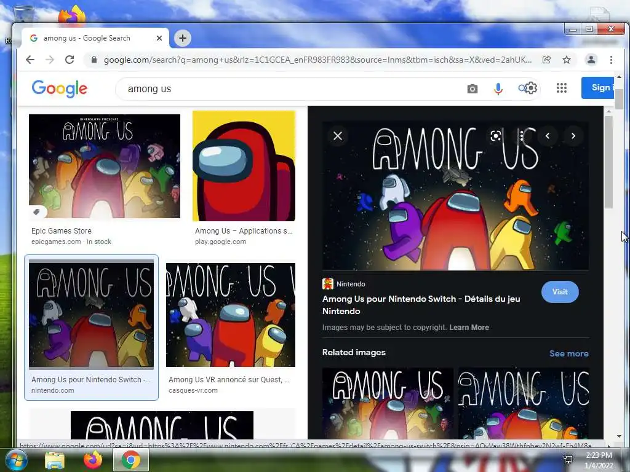Open the large Among Us preview image
Viewport: 630px width, 472px height.
pyautogui.click(x=456, y=196)
